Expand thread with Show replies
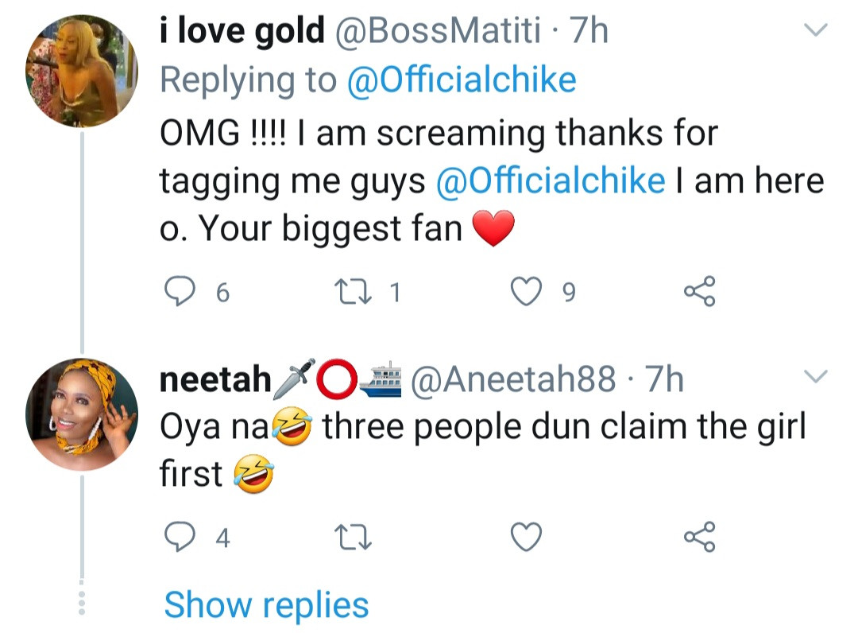This screenshot has width=858, height=633. tap(266, 604)
